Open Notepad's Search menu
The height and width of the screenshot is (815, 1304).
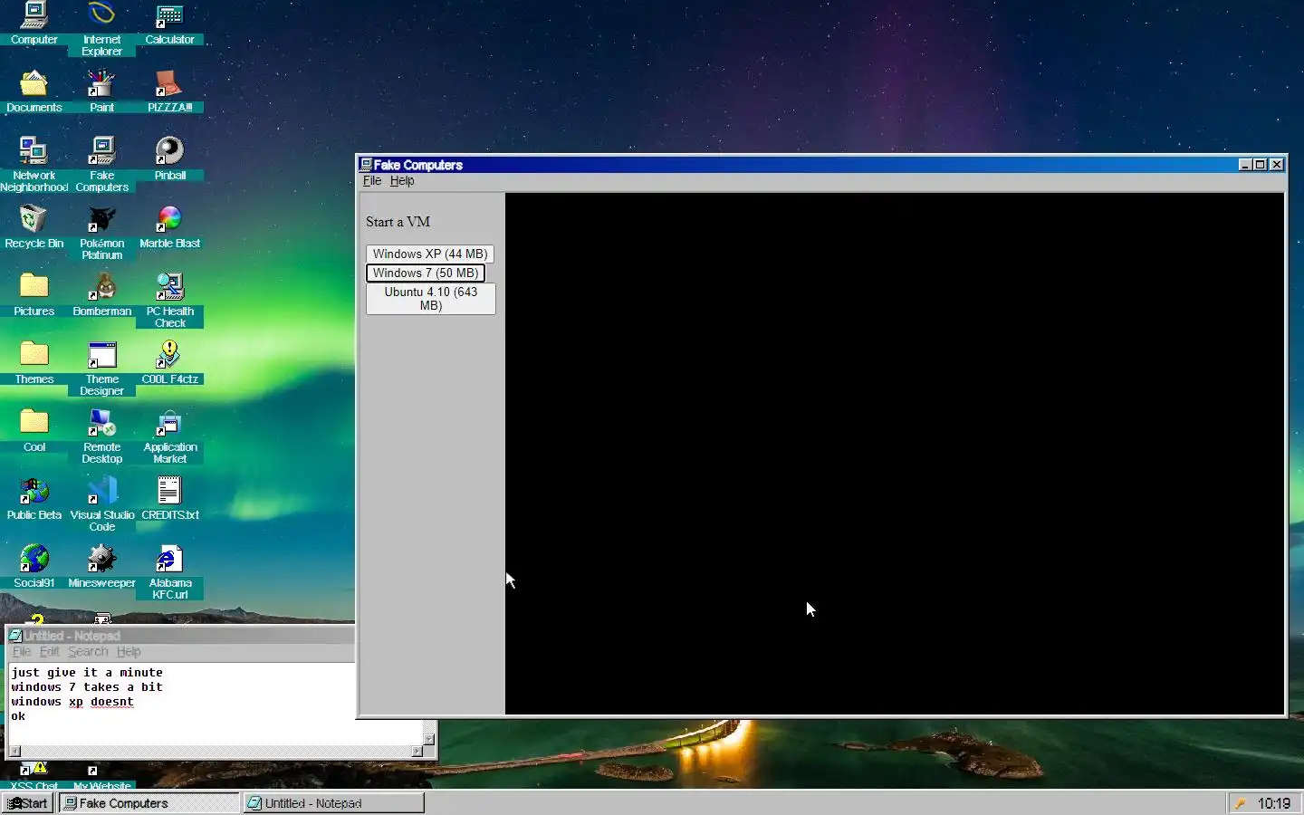click(x=88, y=652)
